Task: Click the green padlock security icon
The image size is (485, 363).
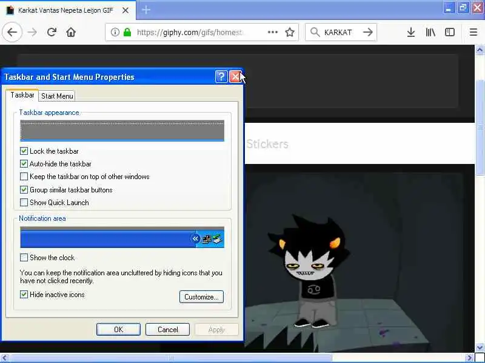Action: [x=127, y=32]
